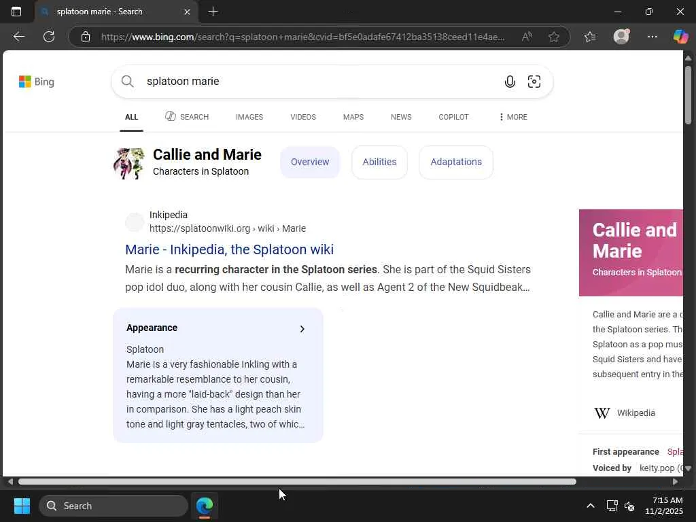Click the Voiced by label
The width and height of the screenshot is (696, 522).
pyautogui.click(x=612, y=468)
